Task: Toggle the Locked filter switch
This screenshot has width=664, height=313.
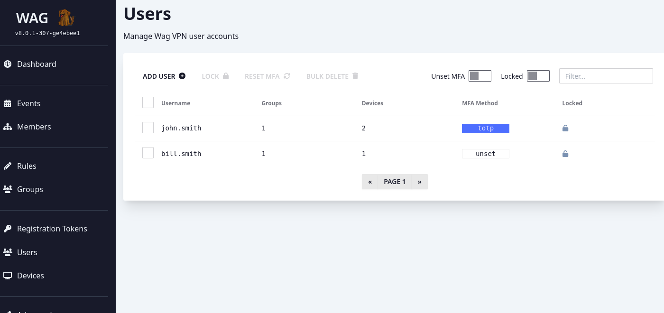Action: tap(538, 76)
